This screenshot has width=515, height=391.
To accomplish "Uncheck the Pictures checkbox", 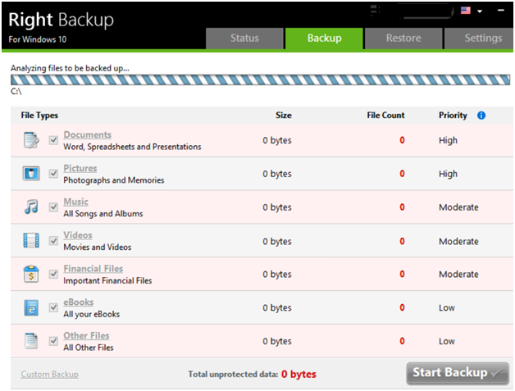I will tap(53, 173).
